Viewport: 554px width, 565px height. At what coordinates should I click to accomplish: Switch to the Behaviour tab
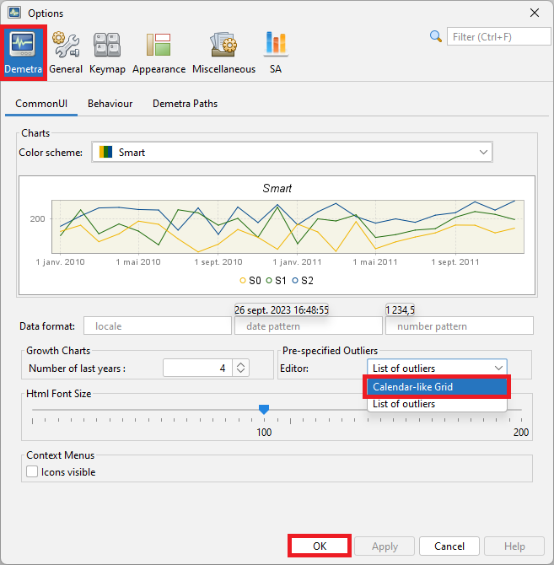(x=110, y=104)
